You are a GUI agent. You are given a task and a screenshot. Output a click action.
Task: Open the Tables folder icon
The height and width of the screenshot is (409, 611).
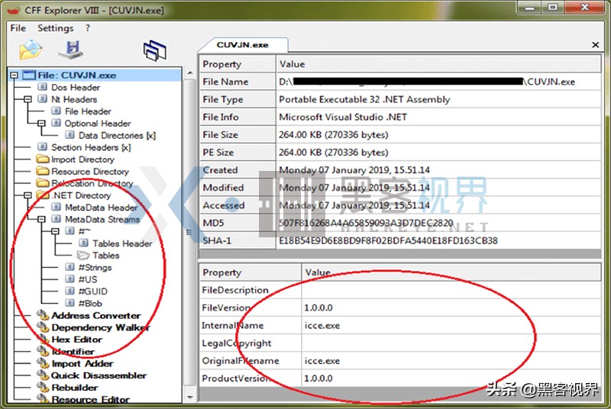[83, 256]
